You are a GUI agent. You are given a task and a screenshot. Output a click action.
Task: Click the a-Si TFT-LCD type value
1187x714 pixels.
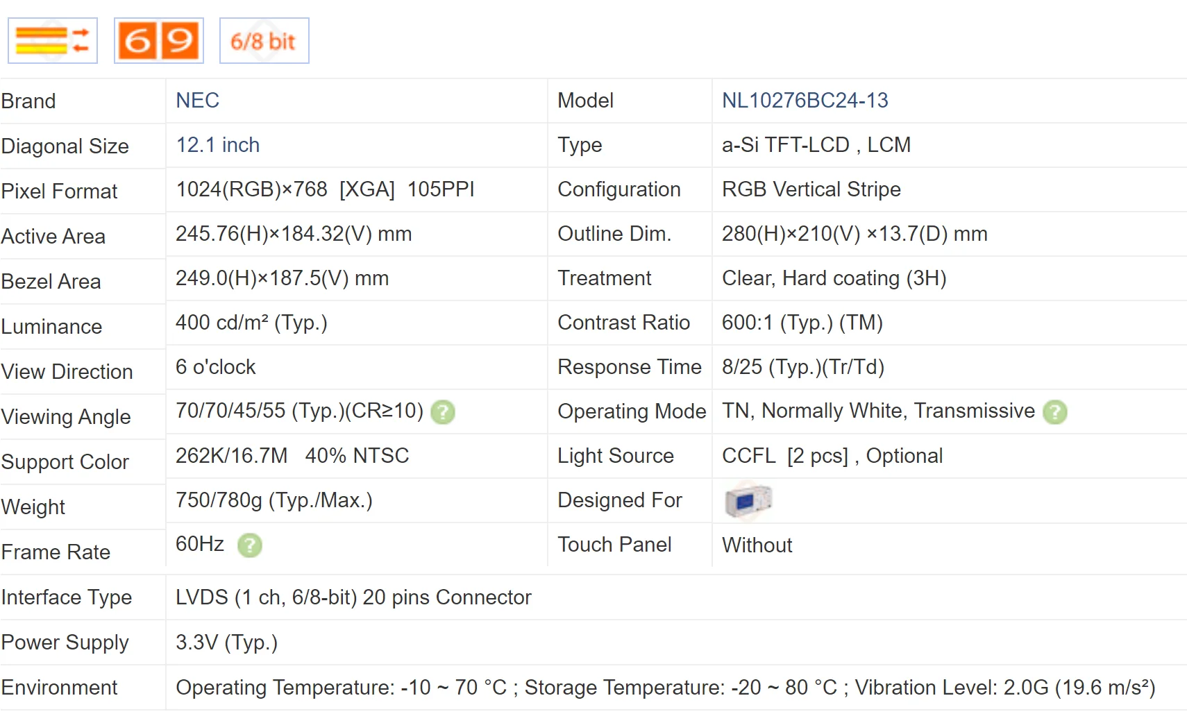pos(816,145)
